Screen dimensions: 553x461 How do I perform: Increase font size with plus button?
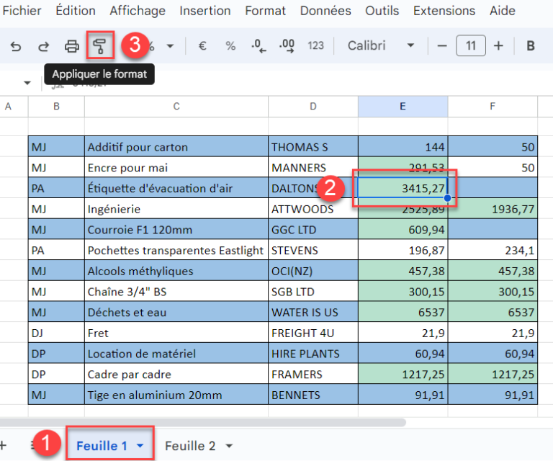498,46
